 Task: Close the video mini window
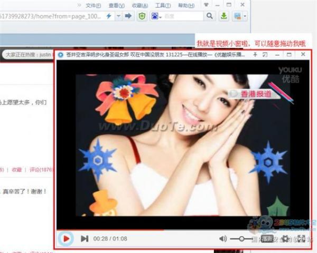click(303, 54)
